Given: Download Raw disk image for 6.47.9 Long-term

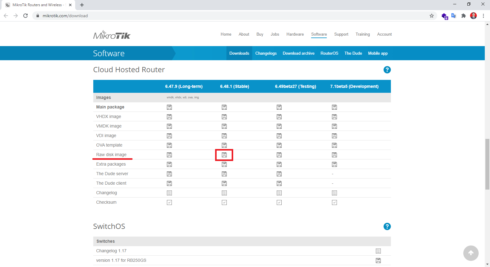Looking at the screenshot, I should click(x=169, y=155).
